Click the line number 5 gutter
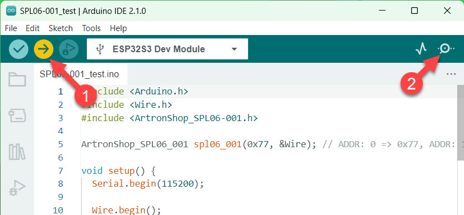Screen dimensions: 464x215 click(61, 144)
